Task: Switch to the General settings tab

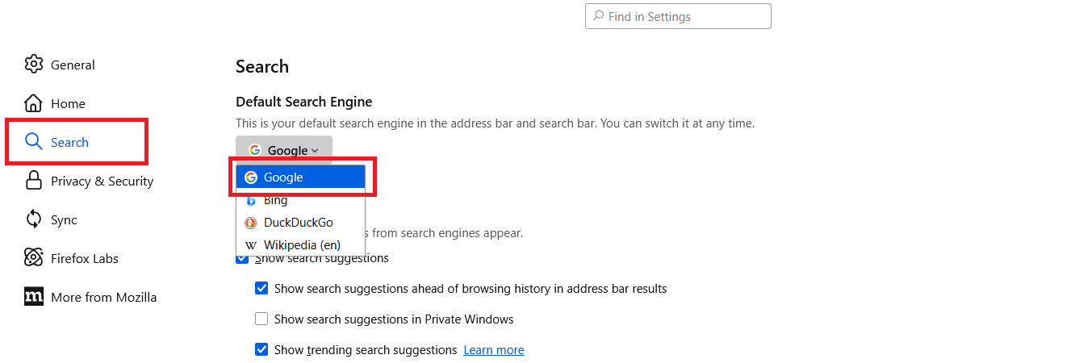Action: (73, 65)
